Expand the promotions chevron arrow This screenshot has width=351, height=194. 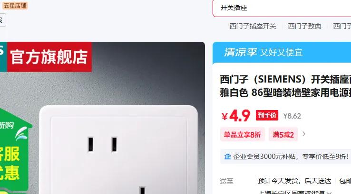coord(304,134)
